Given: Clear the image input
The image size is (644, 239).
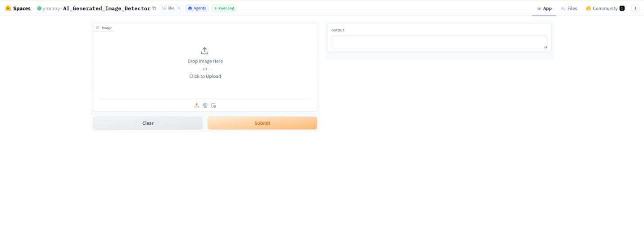Looking at the screenshot, I should 148,123.
